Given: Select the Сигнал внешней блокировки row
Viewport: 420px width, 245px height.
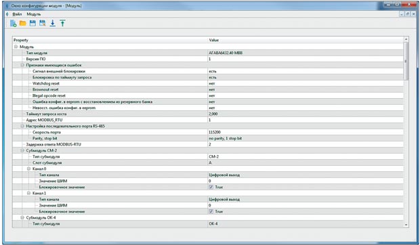Looking at the screenshot, I should click(x=208, y=71).
